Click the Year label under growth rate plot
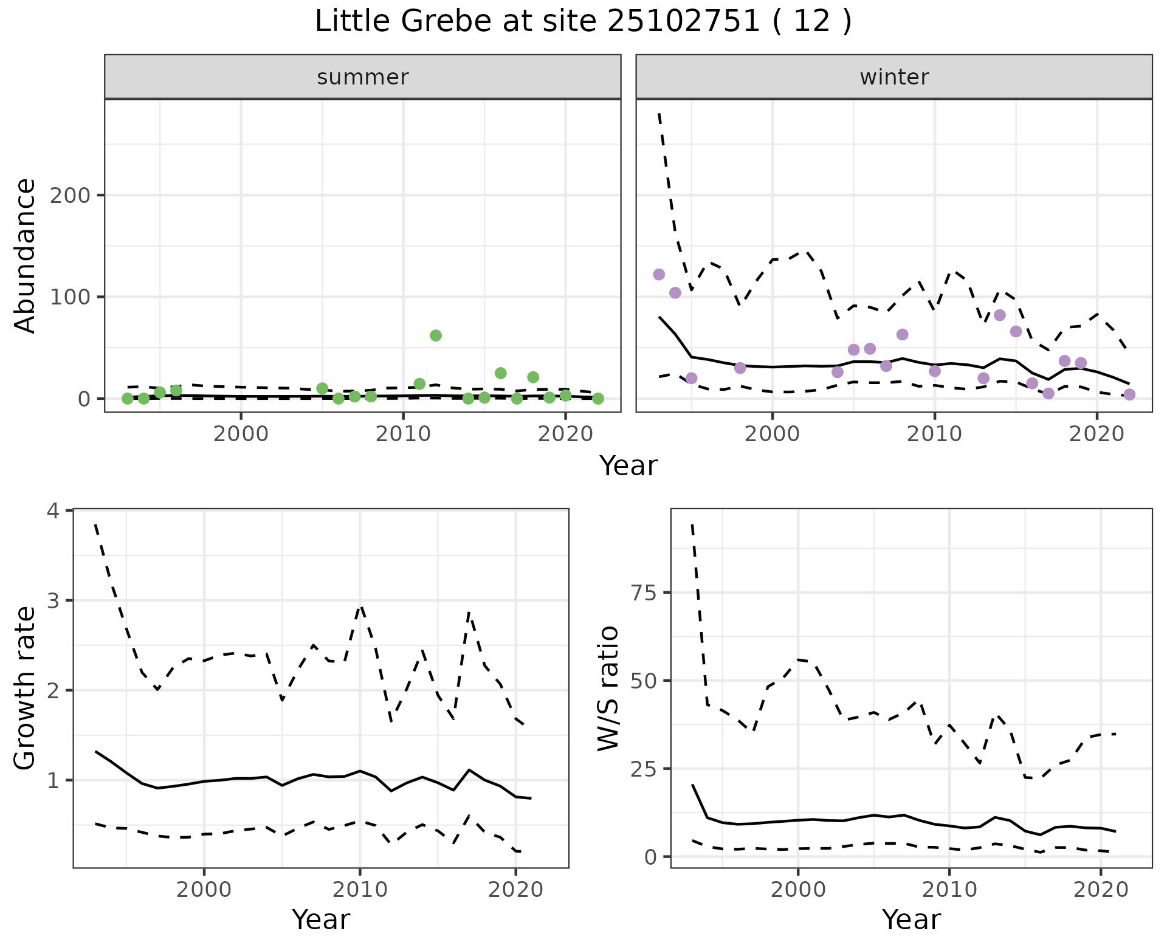1167x948 pixels. coord(321,919)
